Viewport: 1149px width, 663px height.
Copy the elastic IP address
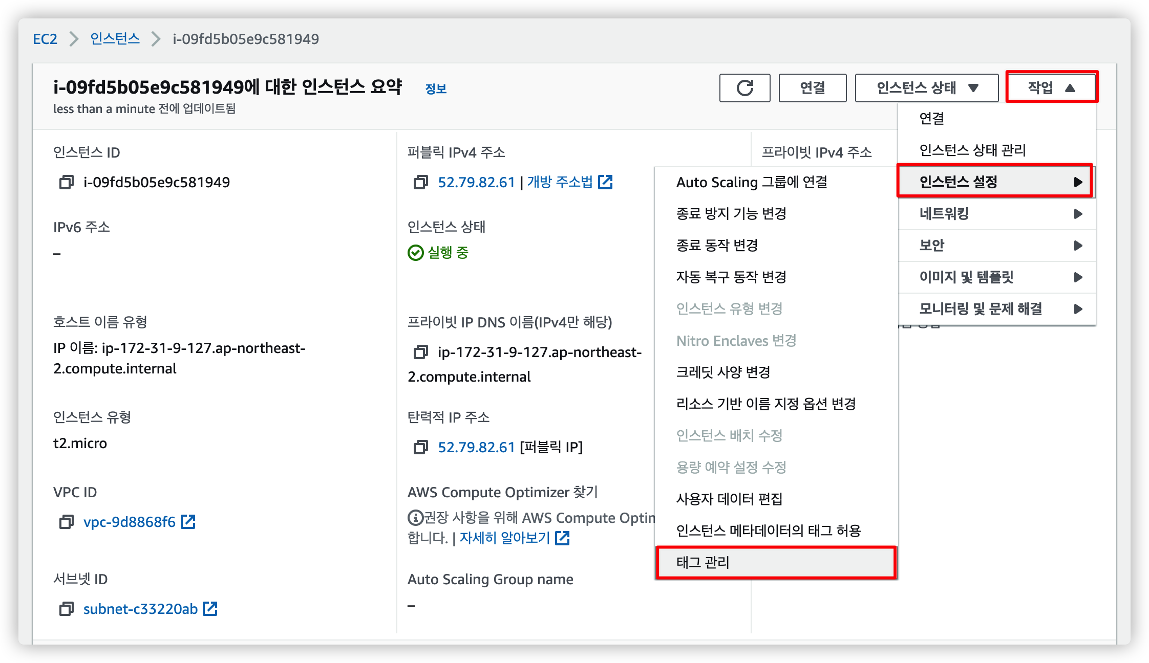[420, 447]
